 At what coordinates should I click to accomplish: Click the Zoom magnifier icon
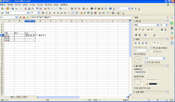coord(106,8)
